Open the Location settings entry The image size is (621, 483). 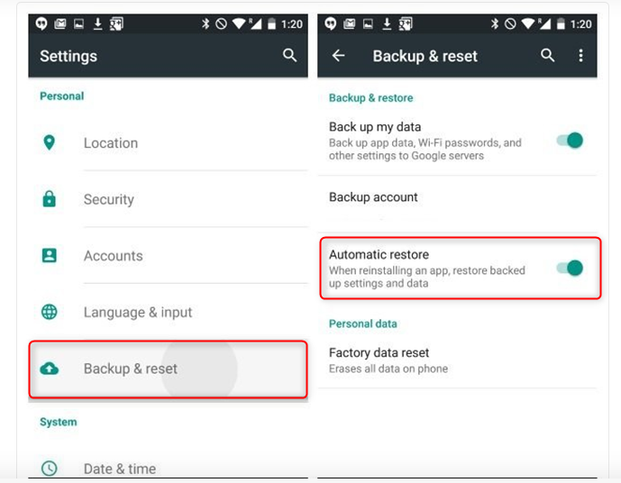pyautogui.click(x=169, y=143)
